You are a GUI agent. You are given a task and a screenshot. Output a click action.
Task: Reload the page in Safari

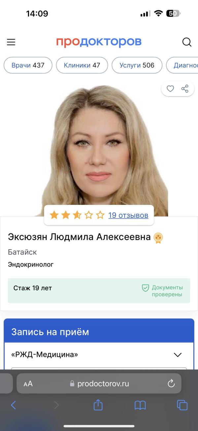(171, 384)
